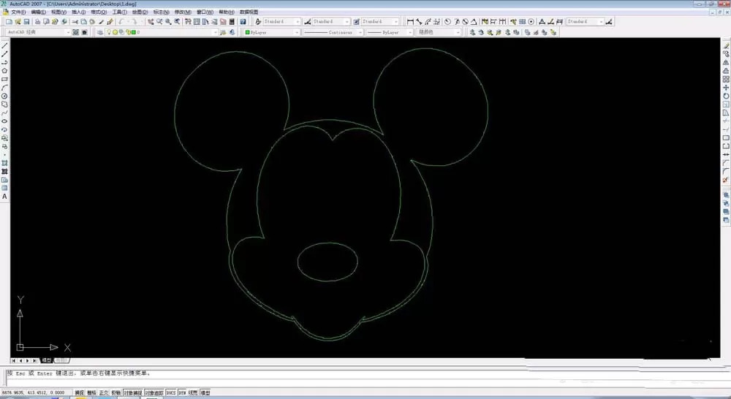Click the nose ellipse in the drawing
The height and width of the screenshot is (399, 731).
coord(327,262)
